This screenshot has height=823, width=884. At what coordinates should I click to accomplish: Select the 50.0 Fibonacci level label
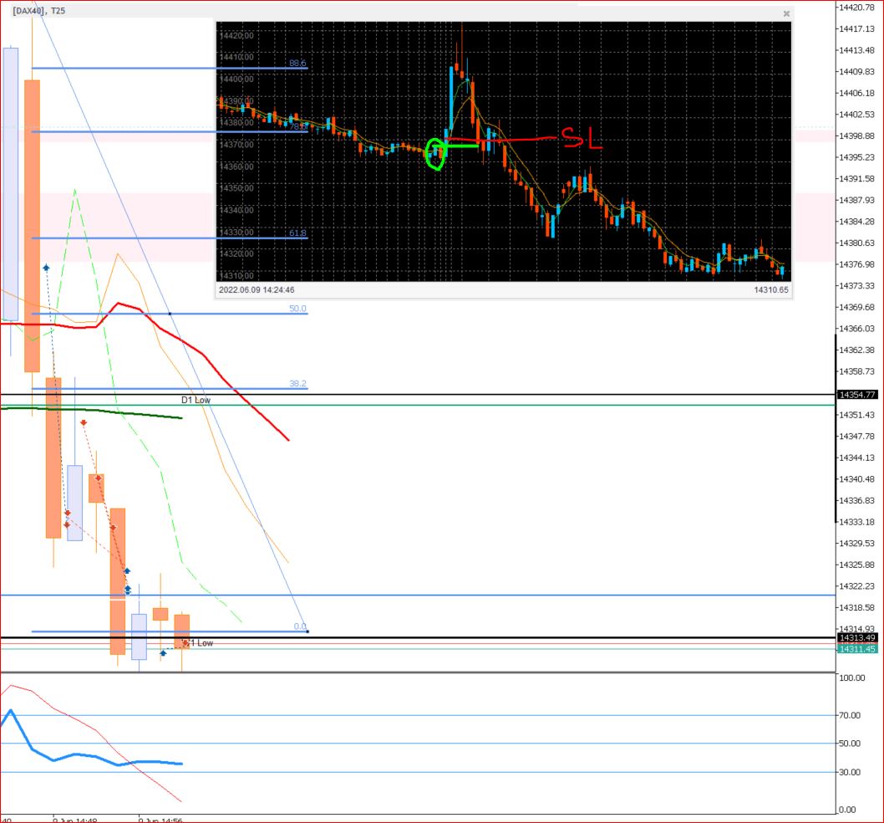pos(297,309)
